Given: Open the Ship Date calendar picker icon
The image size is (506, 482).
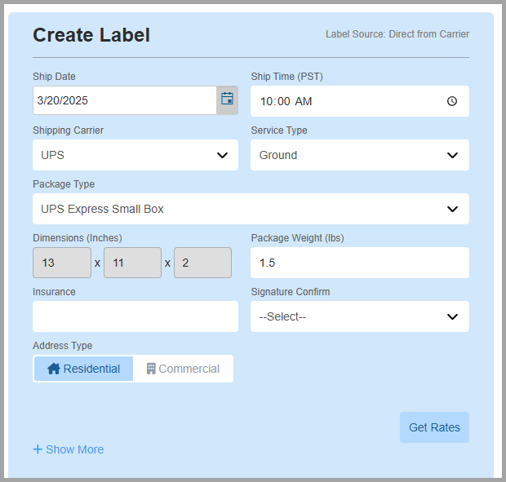Looking at the screenshot, I should click(227, 100).
